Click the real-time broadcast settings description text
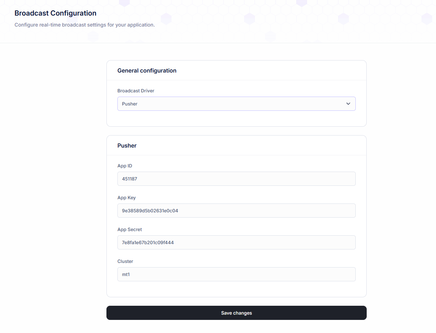 point(85,25)
